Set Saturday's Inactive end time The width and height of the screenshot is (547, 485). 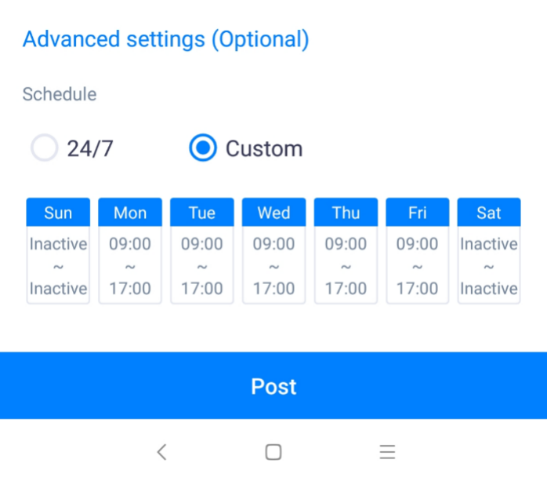489,289
